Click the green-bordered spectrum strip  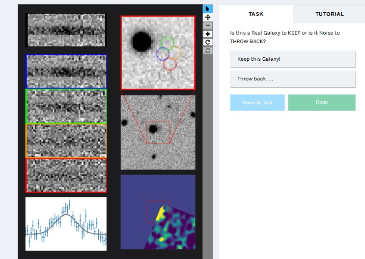click(66, 106)
